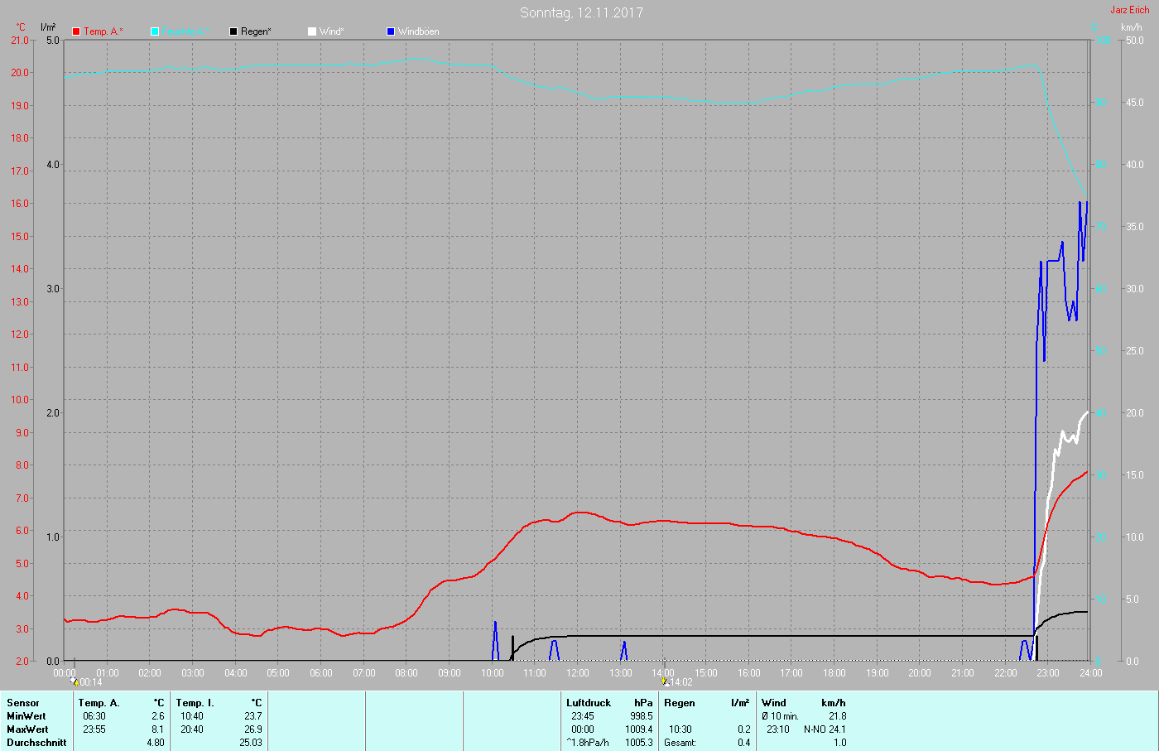This screenshot has width=1159, height=751.
Task: Click the pressure trend '^1.8hPa/h'
Action: pos(588,743)
